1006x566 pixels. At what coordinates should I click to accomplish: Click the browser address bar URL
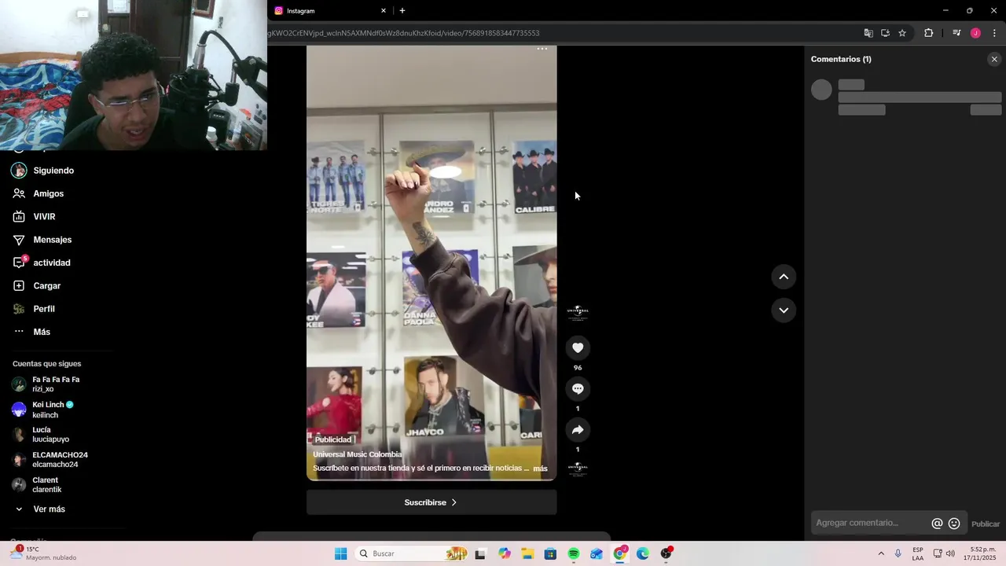[404, 33]
